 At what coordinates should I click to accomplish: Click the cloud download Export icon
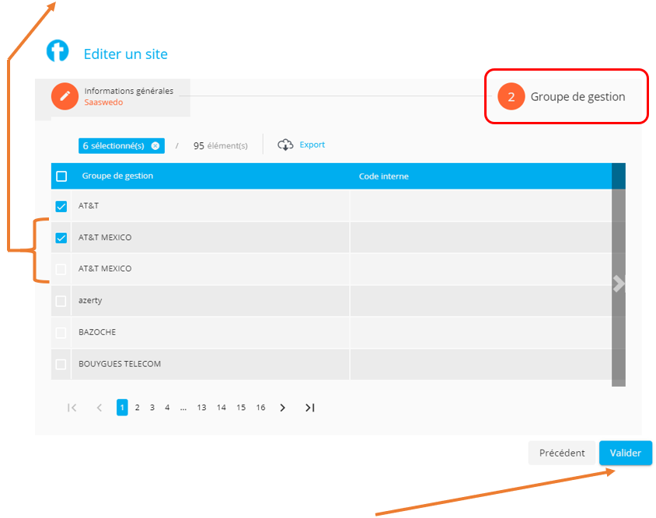click(x=285, y=144)
